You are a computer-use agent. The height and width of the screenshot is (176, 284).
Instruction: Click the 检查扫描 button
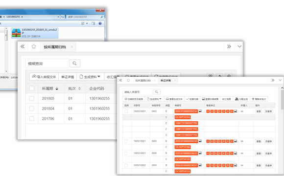point(192,99)
